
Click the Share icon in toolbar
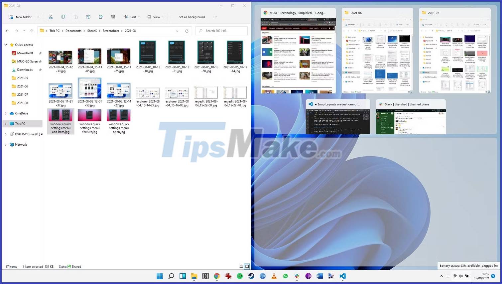[100, 17]
